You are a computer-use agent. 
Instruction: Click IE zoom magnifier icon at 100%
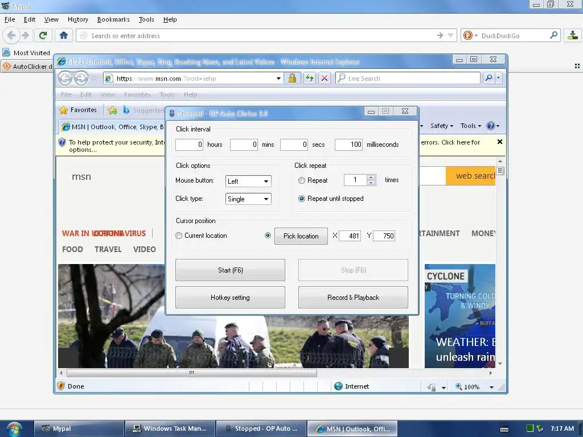[459, 386]
